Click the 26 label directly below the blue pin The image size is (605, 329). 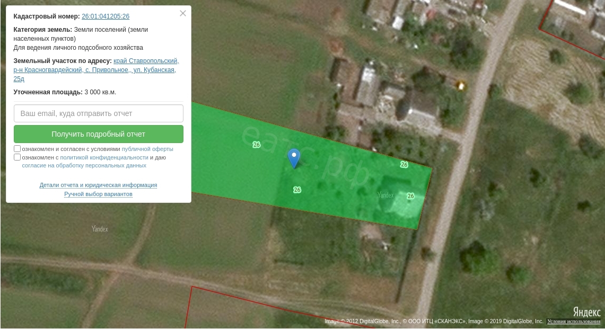coord(297,190)
